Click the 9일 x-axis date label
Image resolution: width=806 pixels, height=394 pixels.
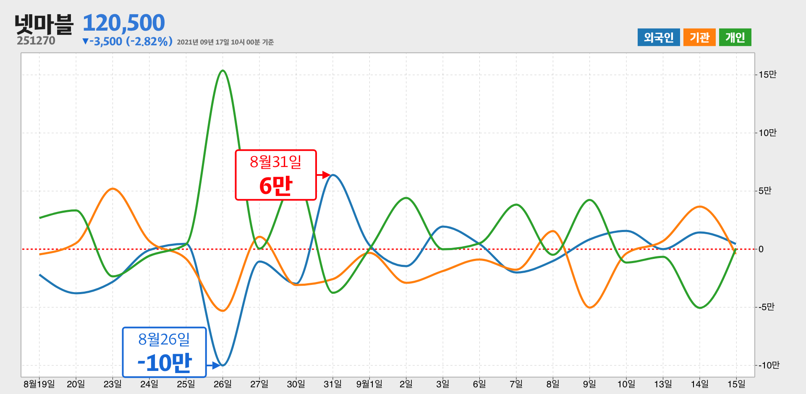[589, 384]
